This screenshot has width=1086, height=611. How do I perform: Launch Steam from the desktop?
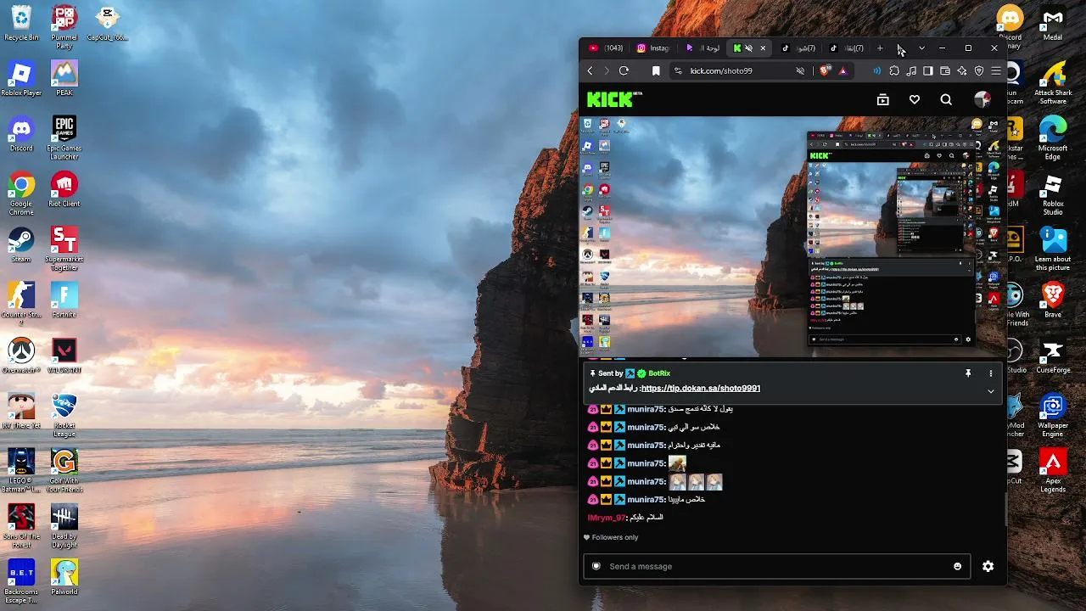coord(21,244)
